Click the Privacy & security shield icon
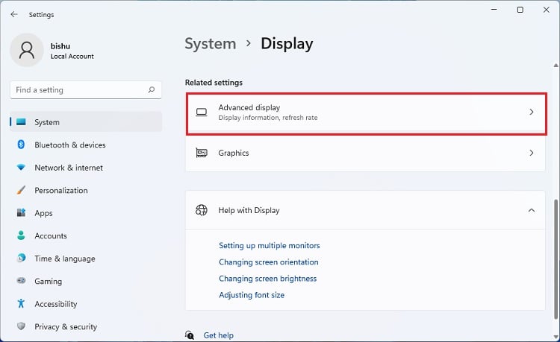This screenshot has height=342, width=560. (21, 326)
